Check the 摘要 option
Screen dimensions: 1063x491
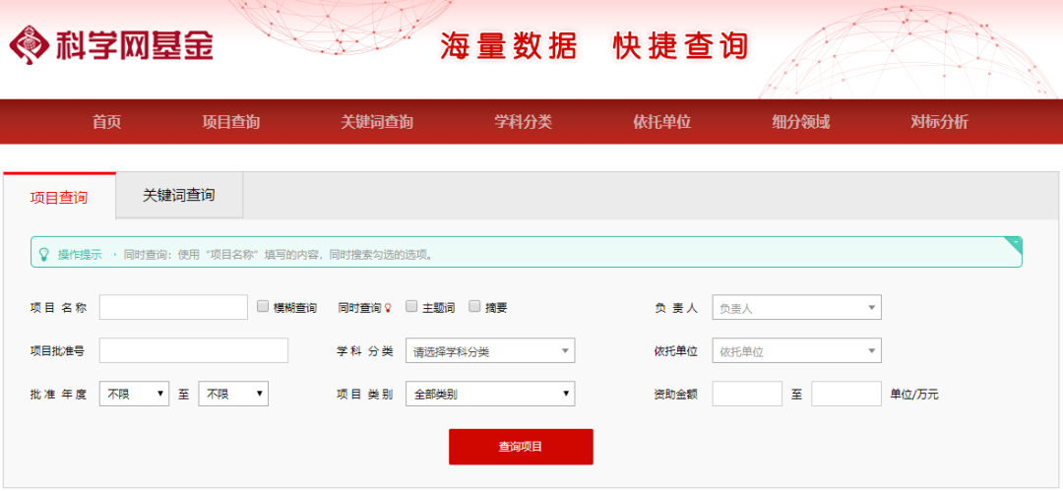[x=474, y=307]
